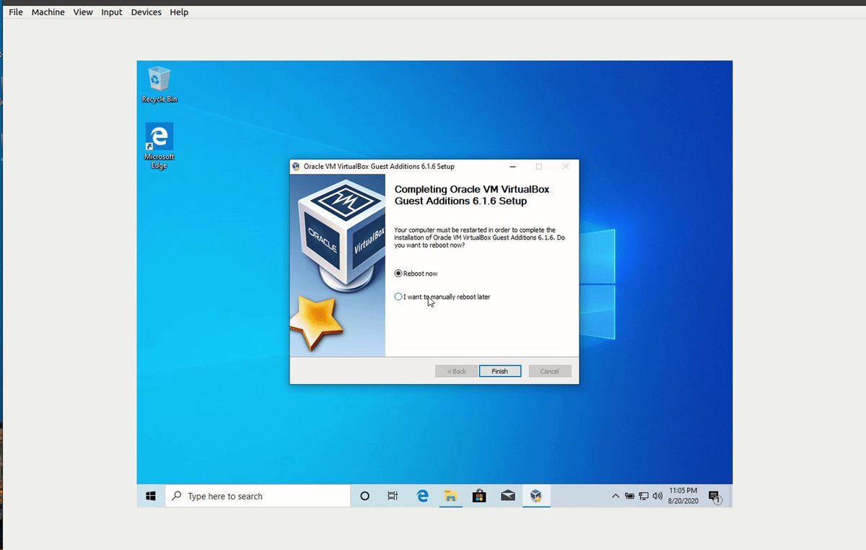Select the Reboot now option
Image resolution: width=866 pixels, height=550 pixels.
pos(416,274)
